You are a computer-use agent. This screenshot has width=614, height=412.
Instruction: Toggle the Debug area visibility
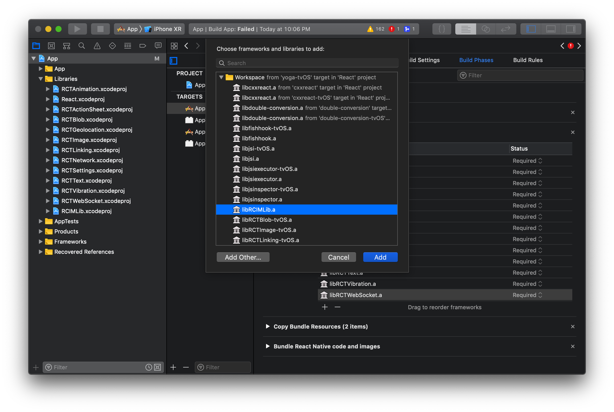(x=551, y=29)
